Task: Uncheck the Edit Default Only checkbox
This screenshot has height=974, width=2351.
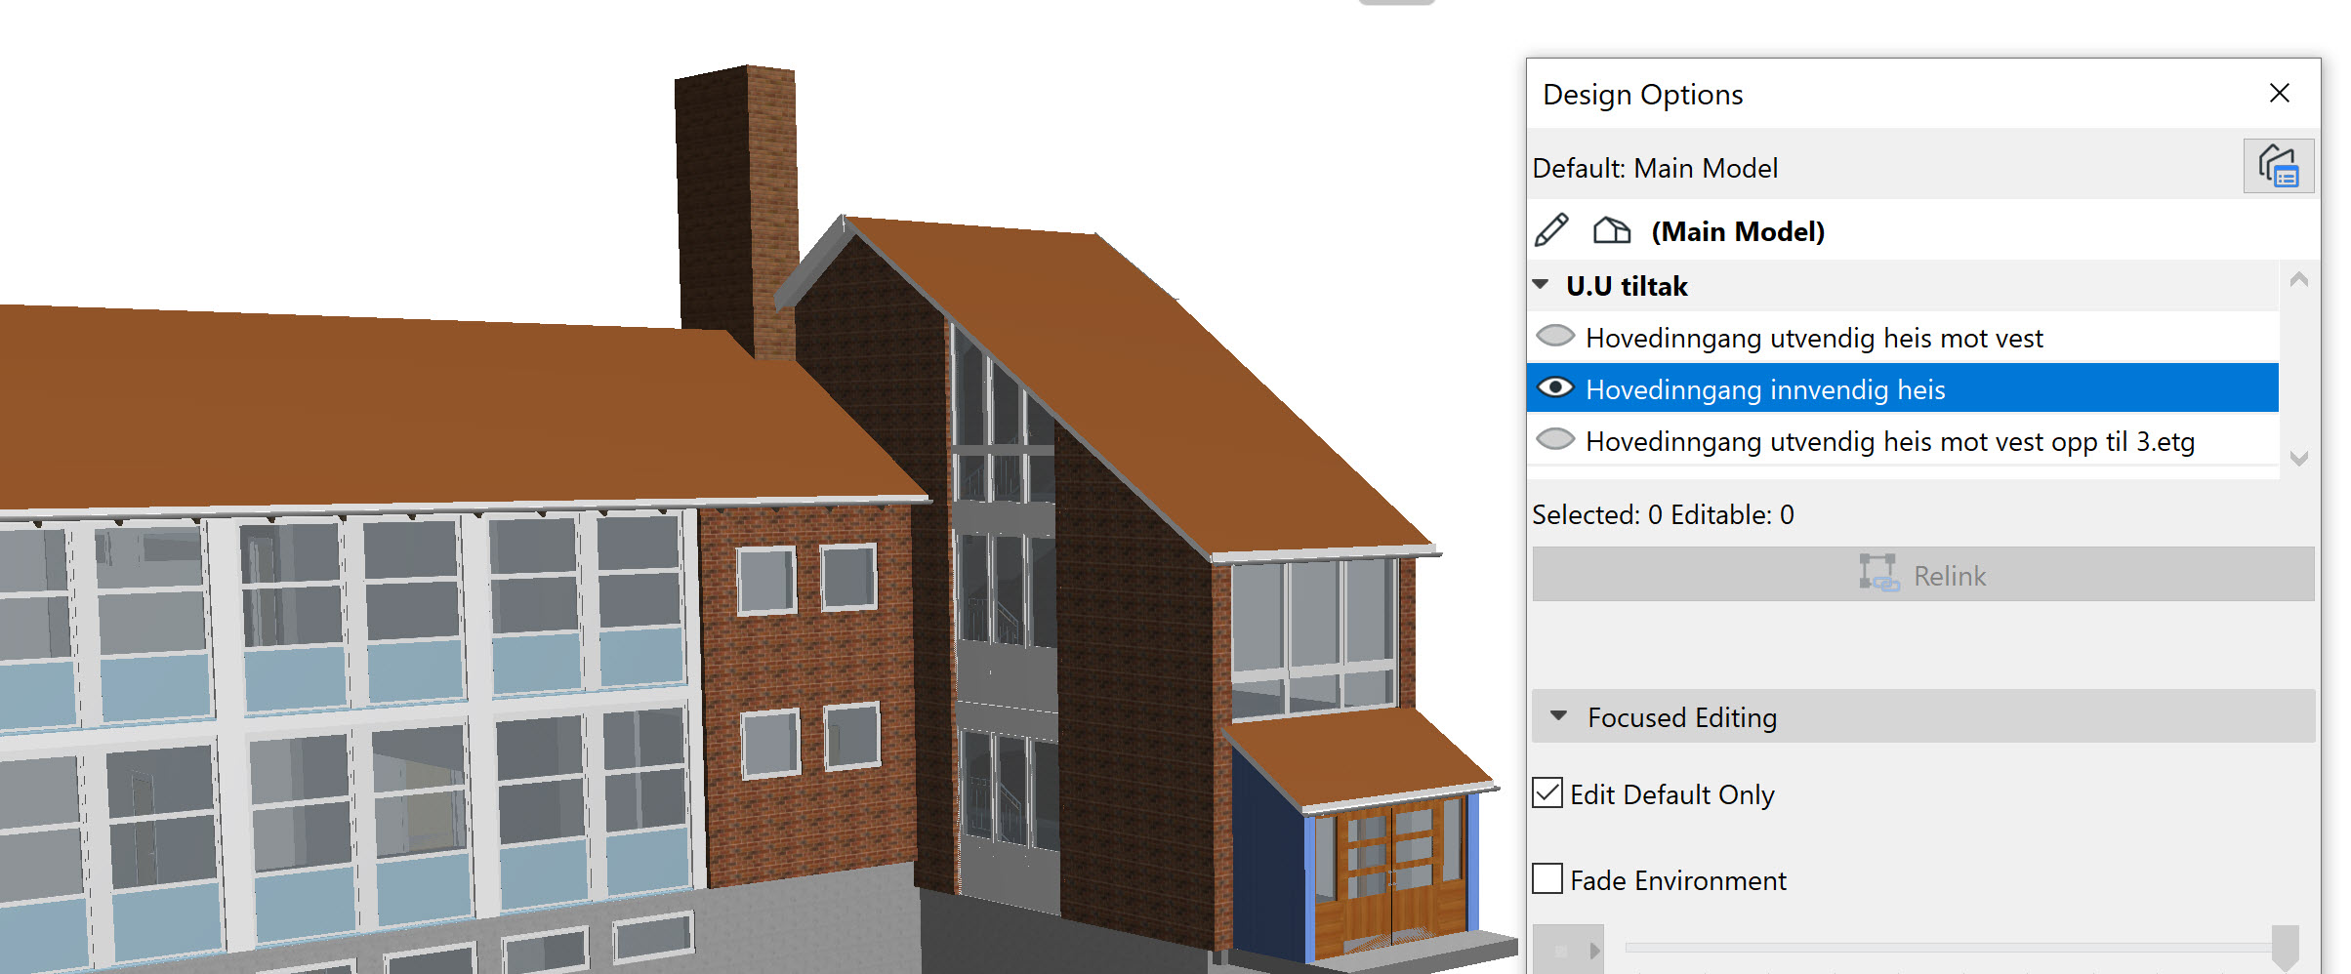Action: click(x=1547, y=793)
